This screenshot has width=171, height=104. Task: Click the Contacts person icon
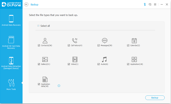pos(45,41)
